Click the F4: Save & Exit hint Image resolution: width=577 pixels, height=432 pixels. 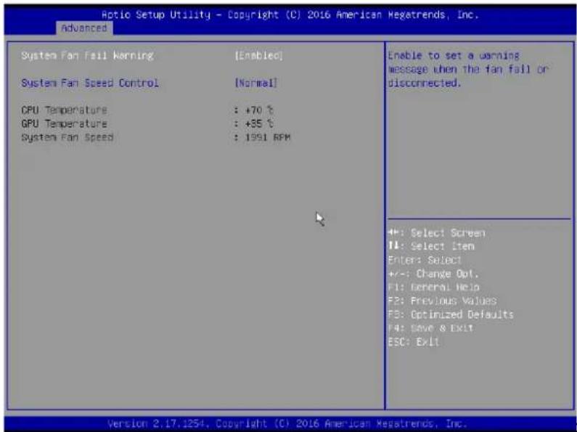[430, 328]
